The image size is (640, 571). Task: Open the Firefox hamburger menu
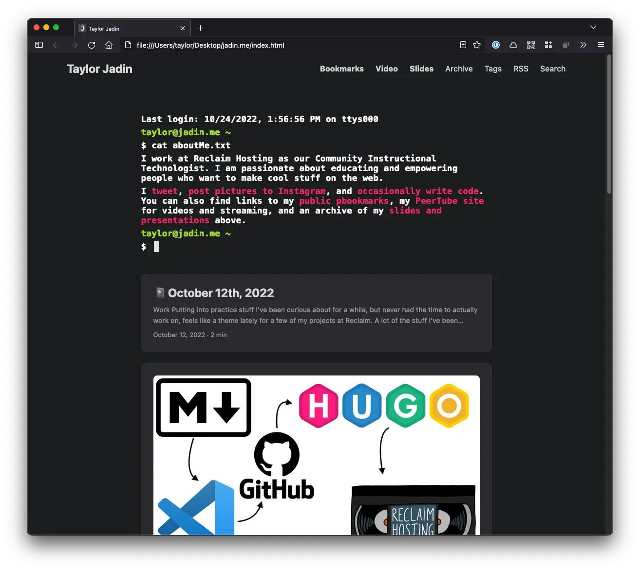601,45
